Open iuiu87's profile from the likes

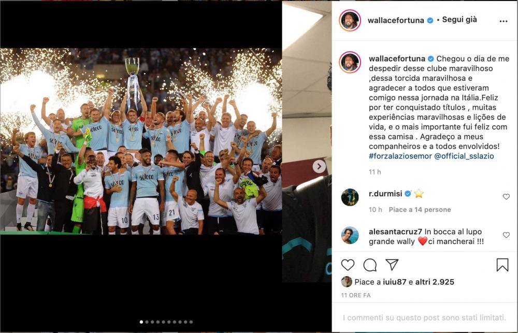394,282
